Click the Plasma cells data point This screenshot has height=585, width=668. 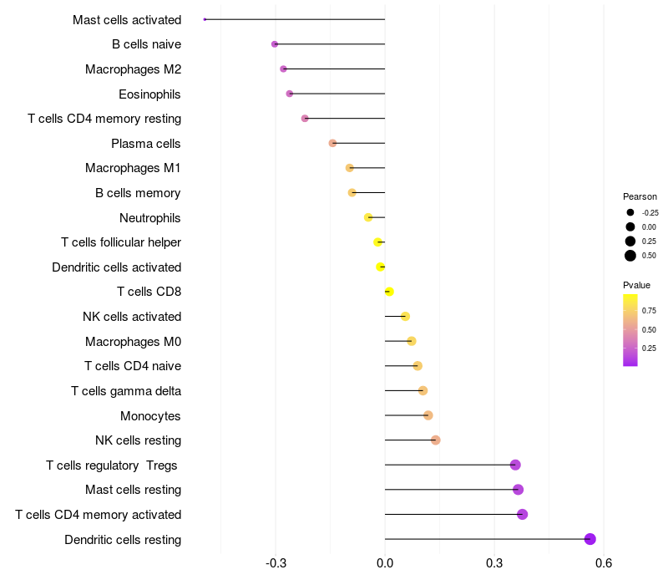tap(332, 143)
